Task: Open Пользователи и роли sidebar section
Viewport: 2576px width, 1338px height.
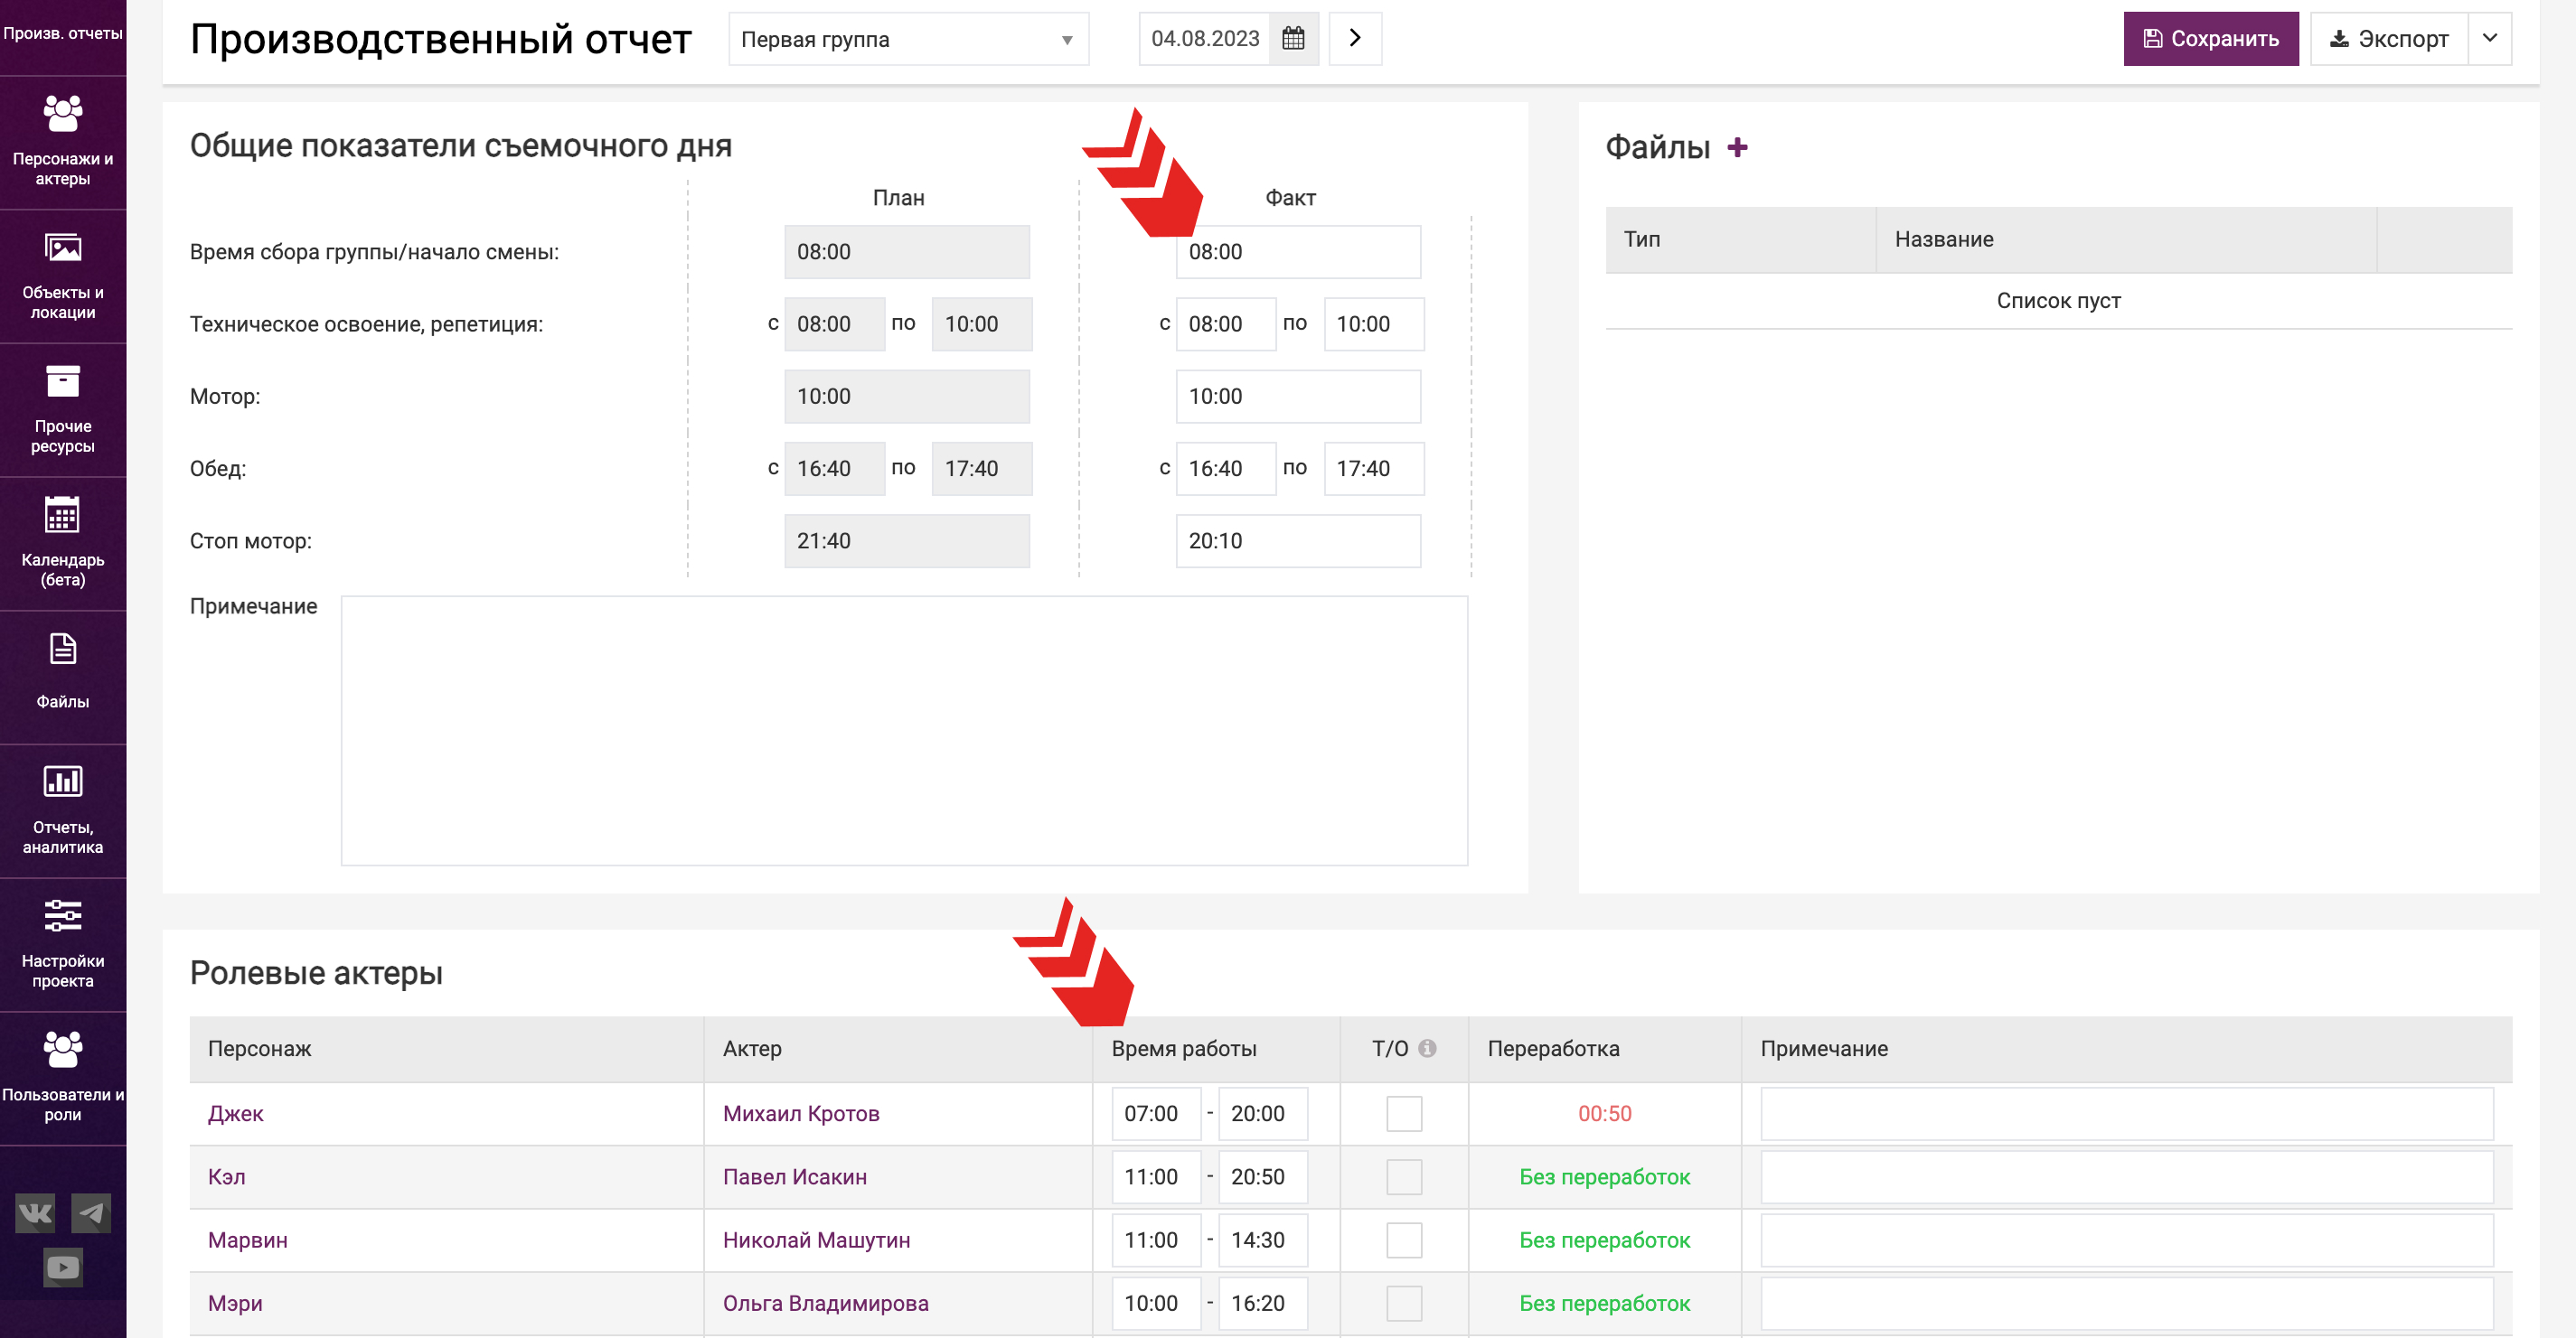Action: [63, 1080]
